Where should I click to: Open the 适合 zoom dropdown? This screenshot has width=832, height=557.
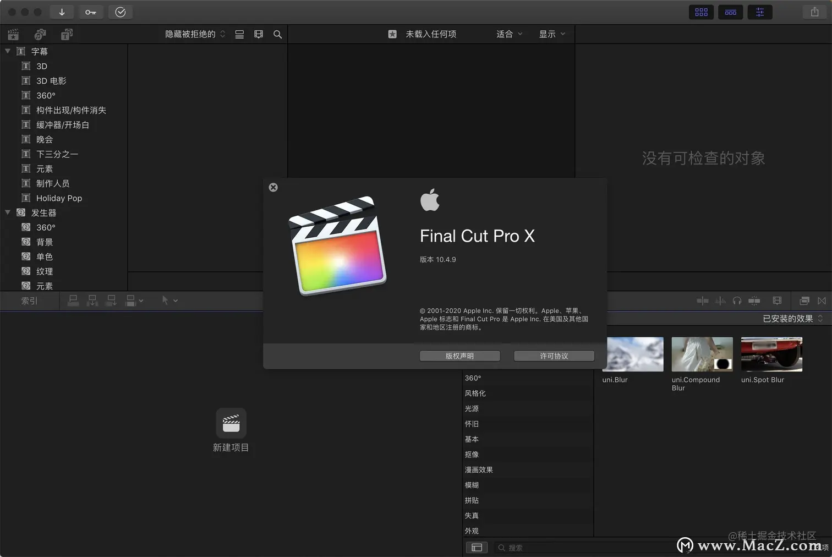pos(509,34)
